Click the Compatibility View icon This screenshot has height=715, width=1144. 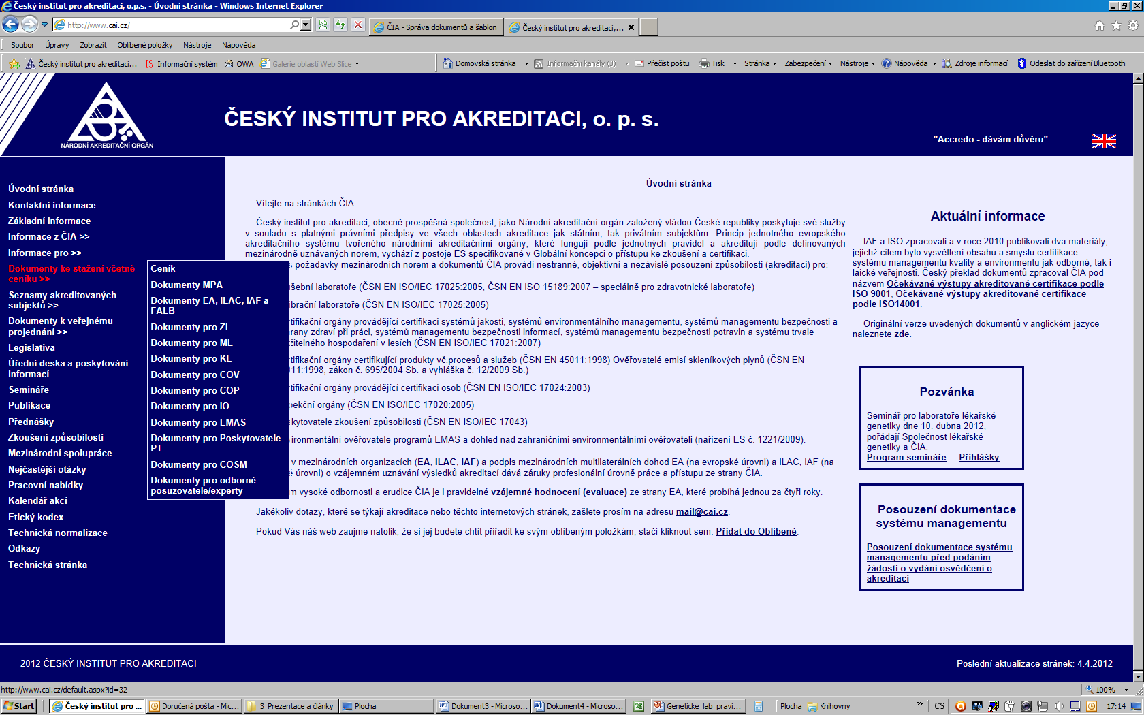click(323, 25)
